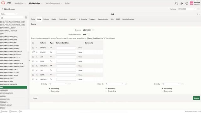201x113 pixels.
Task: Click the Oracle APEX logo
Action: 6,3
